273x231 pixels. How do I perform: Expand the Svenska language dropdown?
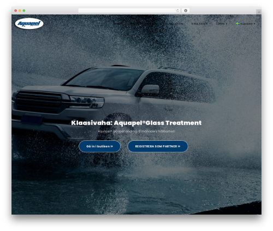tap(246, 23)
